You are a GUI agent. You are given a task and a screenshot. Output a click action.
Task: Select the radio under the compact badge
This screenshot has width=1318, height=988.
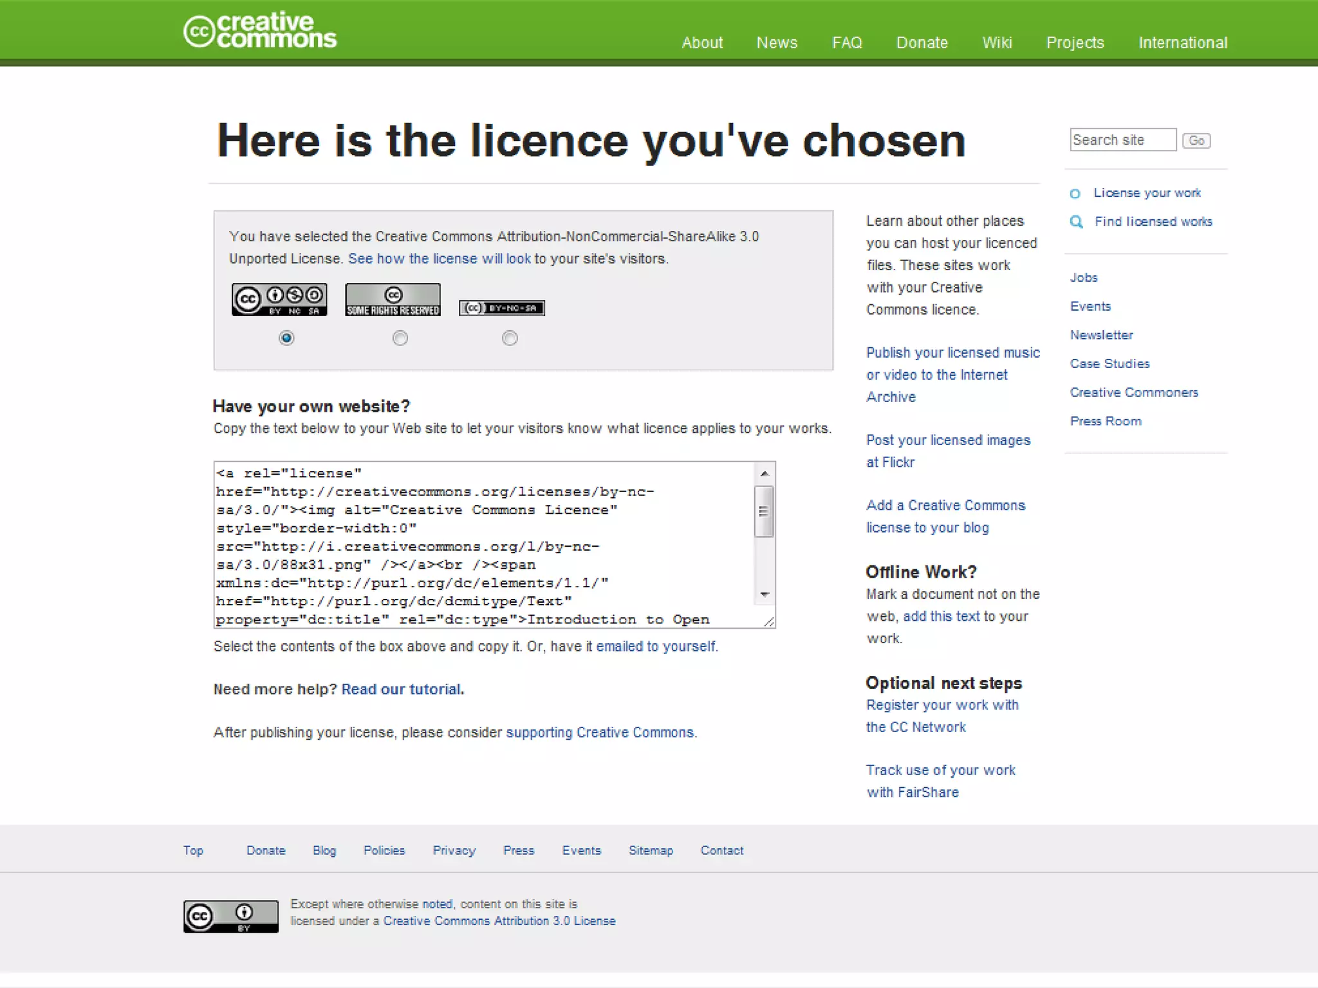(x=510, y=338)
